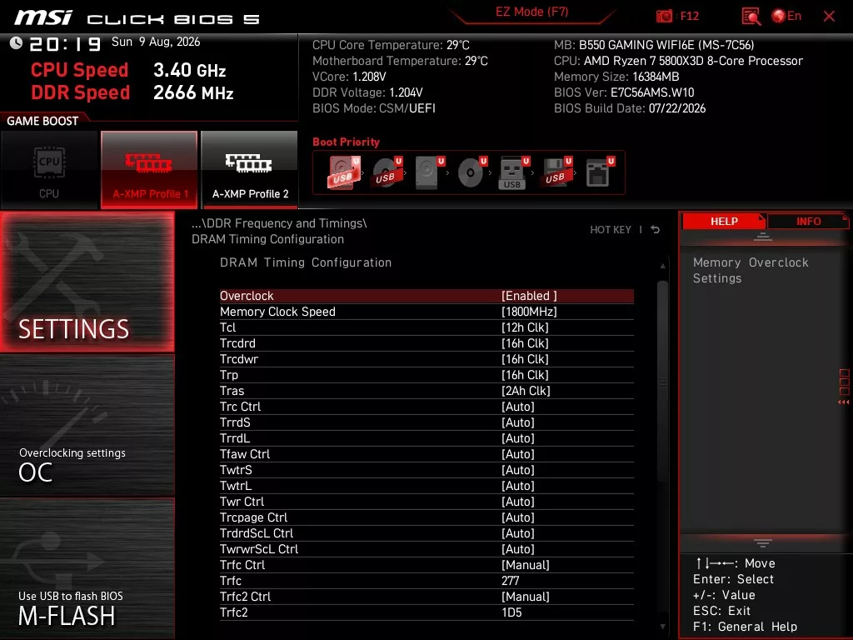Viewport: 853px width, 640px height.
Task: Enable A-XMP Profile 2
Action: pos(250,170)
